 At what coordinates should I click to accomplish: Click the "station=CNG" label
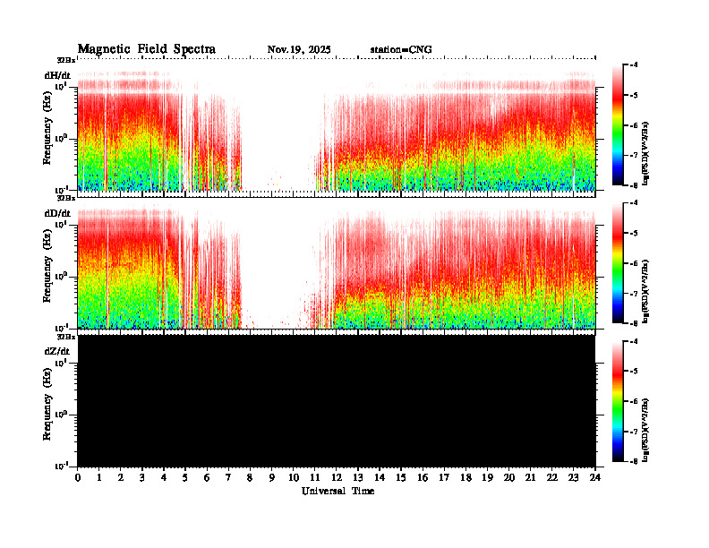click(401, 50)
